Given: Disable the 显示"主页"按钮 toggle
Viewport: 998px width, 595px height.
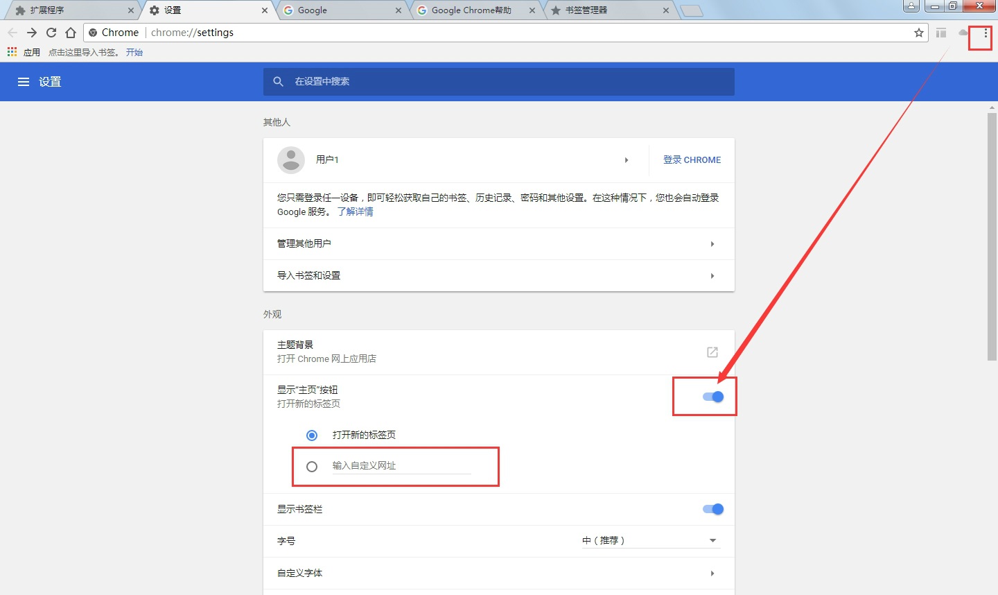Looking at the screenshot, I should pyautogui.click(x=713, y=396).
